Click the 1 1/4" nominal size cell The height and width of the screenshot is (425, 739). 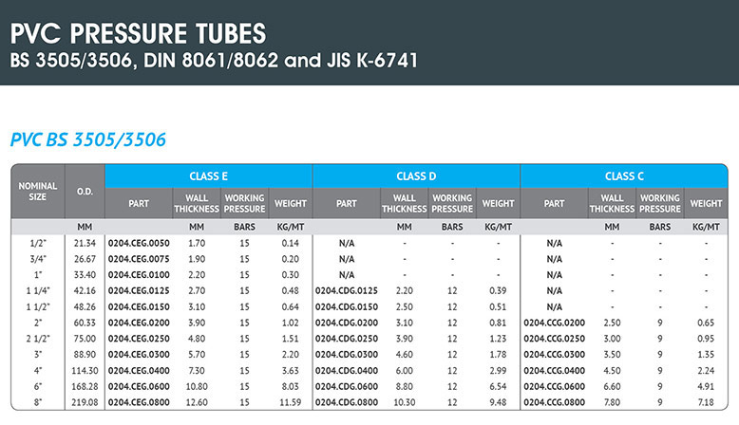click(38, 291)
